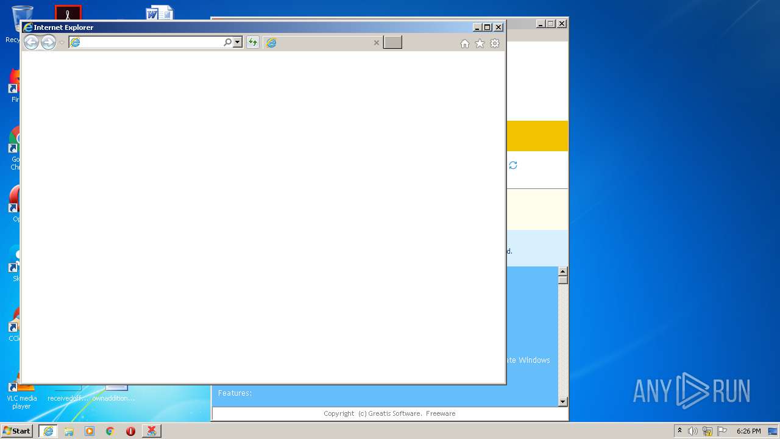
Task: Open the Word document icon on the desktop
Action: [x=160, y=13]
